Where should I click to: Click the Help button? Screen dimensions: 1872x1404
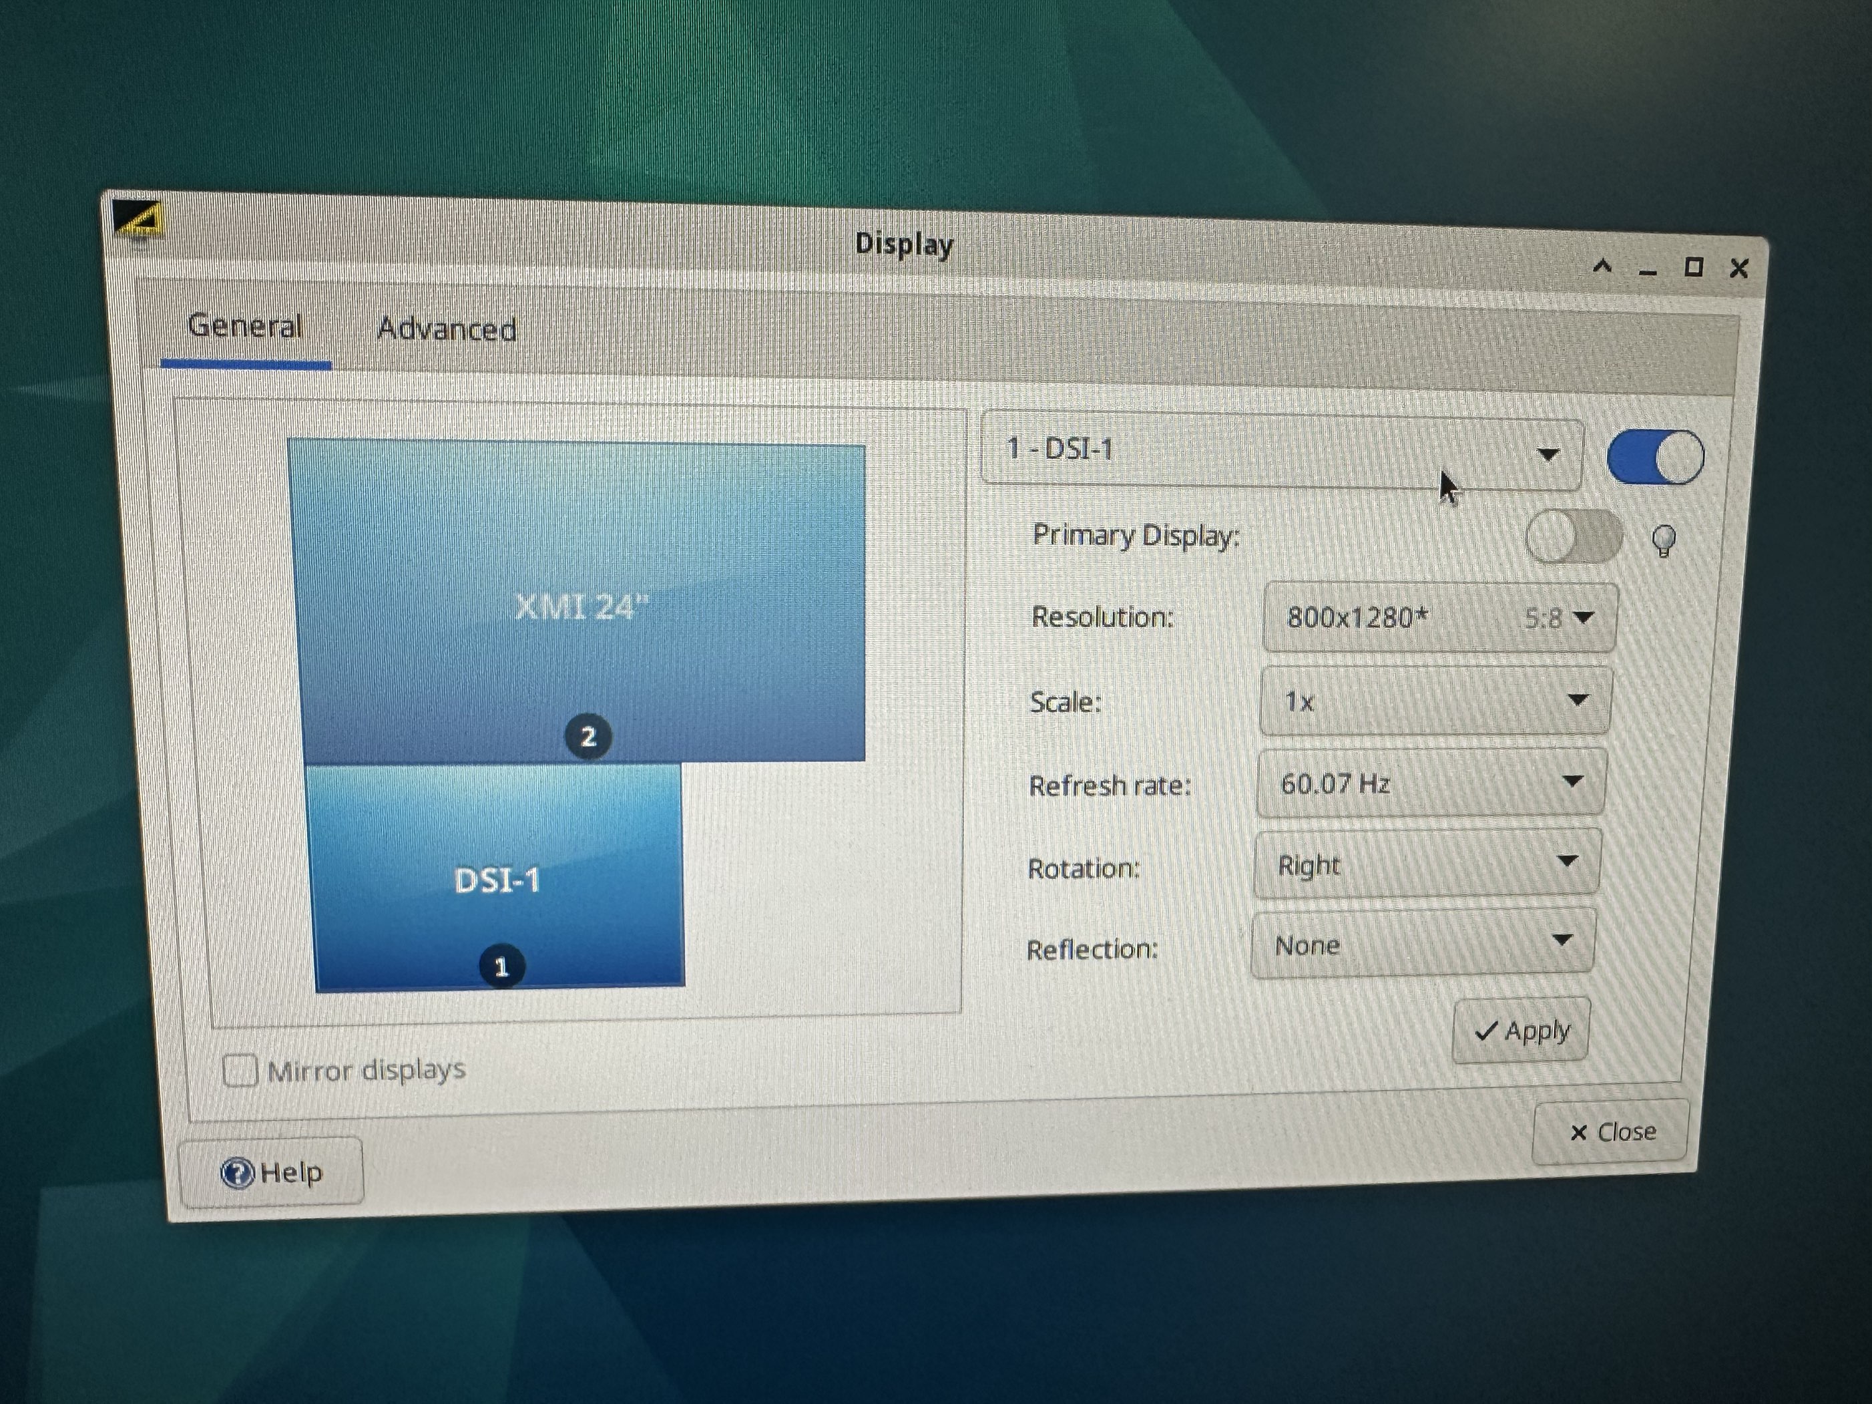tap(272, 1172)
